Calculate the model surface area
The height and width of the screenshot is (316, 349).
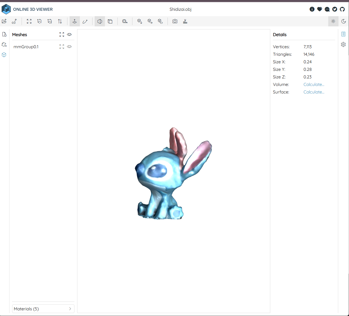[x=314, y=92]
